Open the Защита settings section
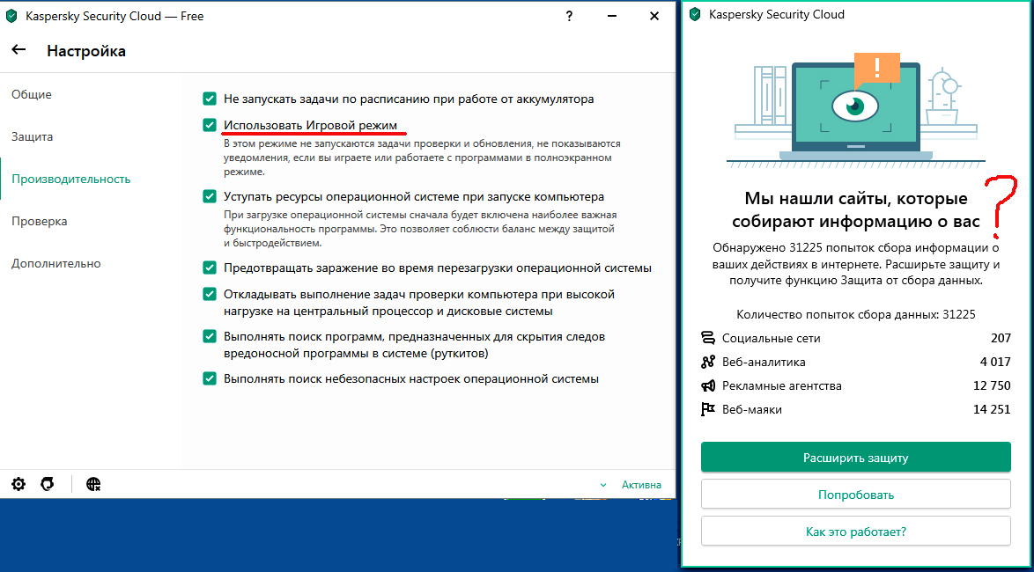 coord(33,136)
